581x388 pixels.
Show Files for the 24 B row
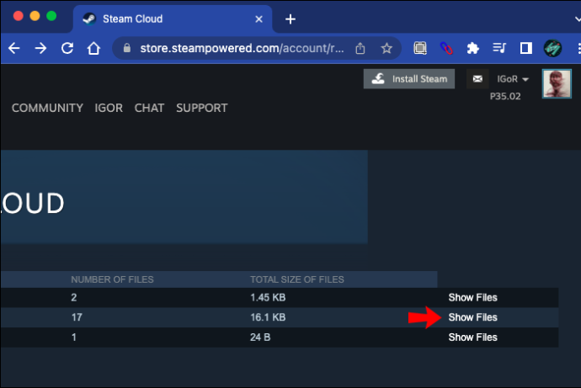[x=473, y=338]
